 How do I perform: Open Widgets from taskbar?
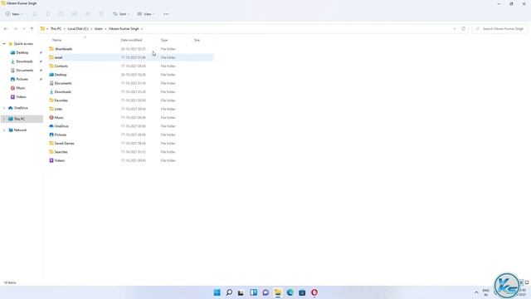(253, 292)
